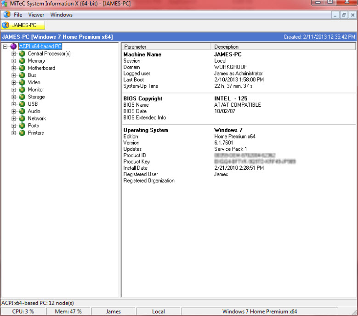Expand the USB tree node

14,104
